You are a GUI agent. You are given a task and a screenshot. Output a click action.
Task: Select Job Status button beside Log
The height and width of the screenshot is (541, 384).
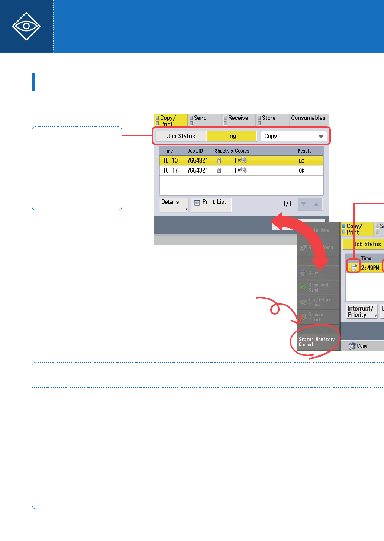(x=181, y=136)
